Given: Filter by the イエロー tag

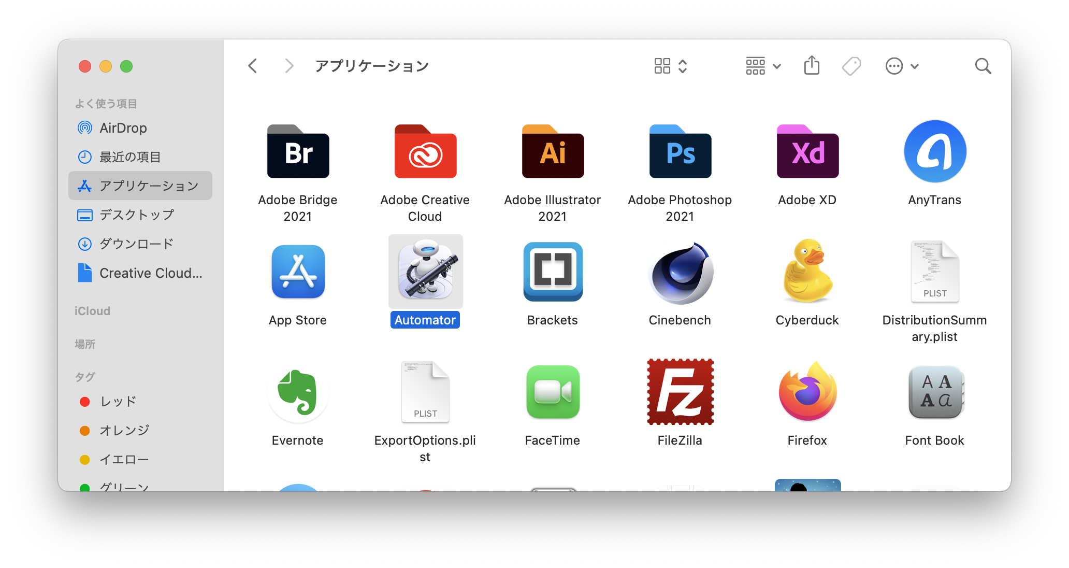Looking at the screenshot, I should 140,460.
